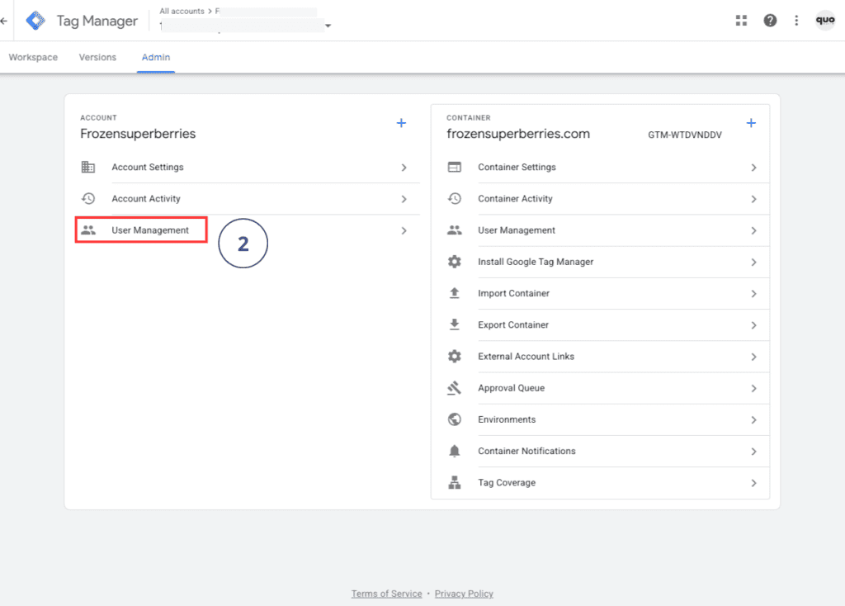This screenshot has height=606, width=845.
Task: Open Tag Coverage label
Action: [507, 482]
